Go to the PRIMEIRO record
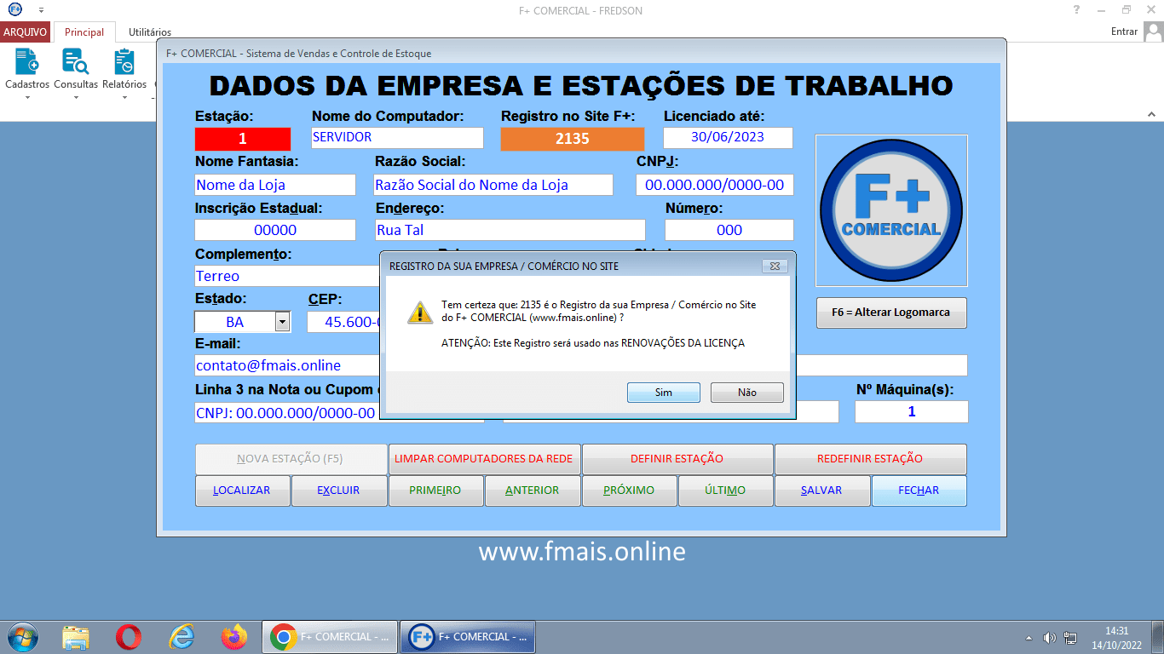Viewport: 1164px width, 654px height. coord(436,490)
